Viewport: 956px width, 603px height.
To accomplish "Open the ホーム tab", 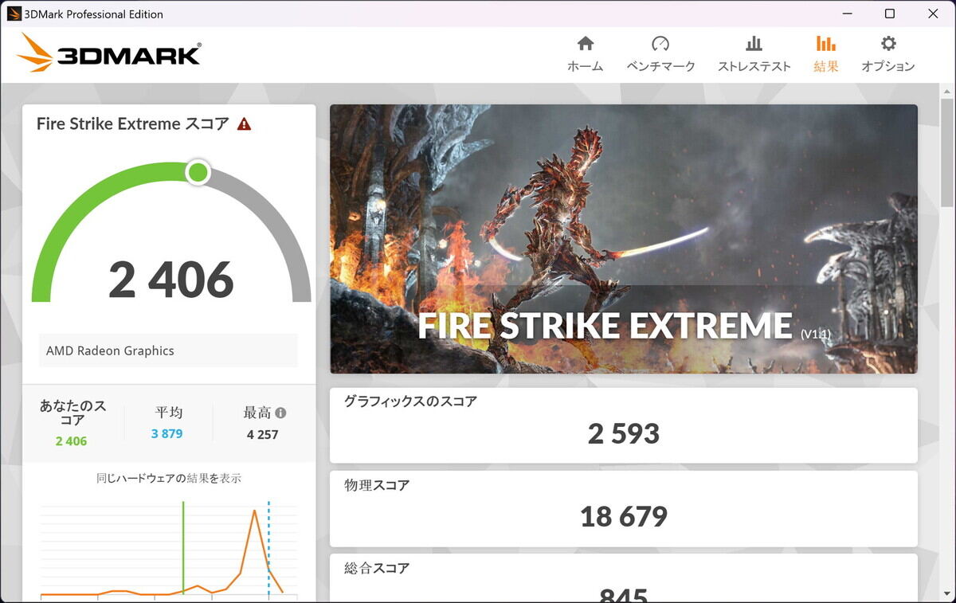I will pos(585,54).
